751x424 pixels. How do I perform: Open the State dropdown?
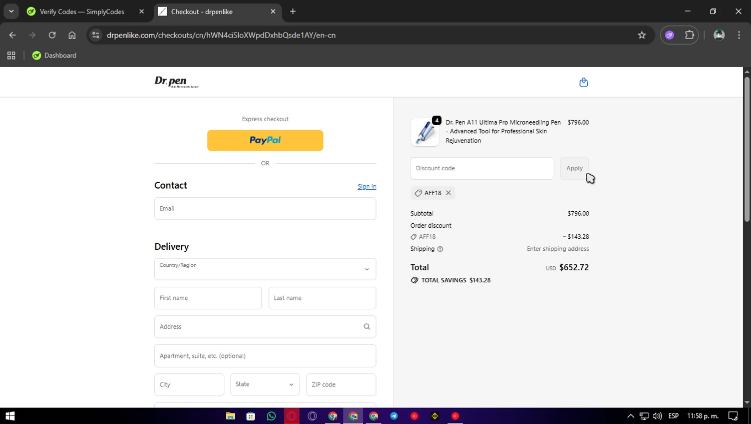tap(265, 385)
